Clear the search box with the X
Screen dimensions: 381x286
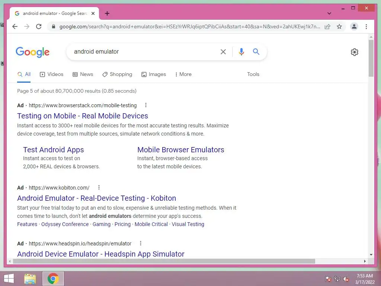click(223, 51)
